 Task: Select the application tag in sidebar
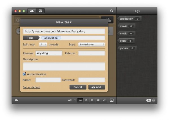point(130,19)
